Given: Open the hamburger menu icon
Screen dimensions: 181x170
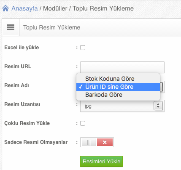Looking at the screenshot, I should pos(11,27).
